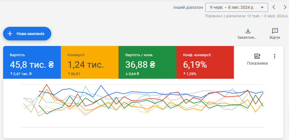Click the Нова кампанія label text
Image resolution: width=289 pixels, height=140 pixels.
point(30,34)
